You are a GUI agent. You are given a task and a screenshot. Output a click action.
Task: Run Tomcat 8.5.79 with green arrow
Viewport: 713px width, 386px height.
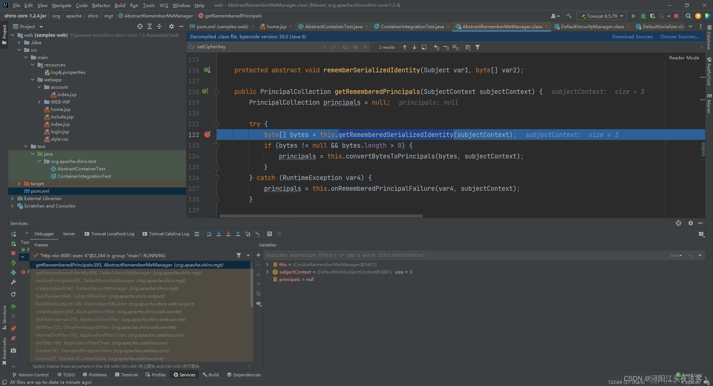tap(634, 16)
